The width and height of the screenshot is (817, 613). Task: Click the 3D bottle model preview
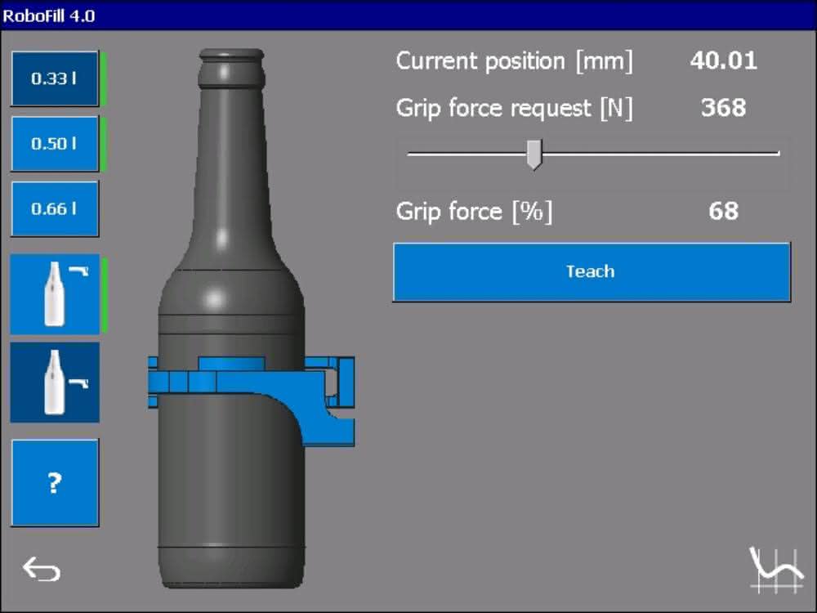tap(232, 318)
